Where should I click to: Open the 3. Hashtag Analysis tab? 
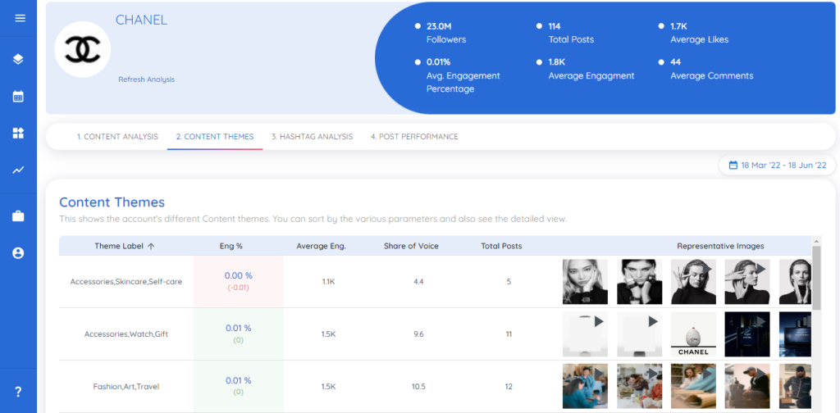(313, 136)
